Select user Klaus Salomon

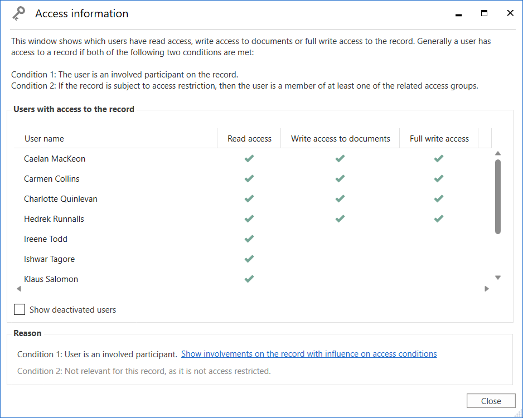(x=51, y=279)
